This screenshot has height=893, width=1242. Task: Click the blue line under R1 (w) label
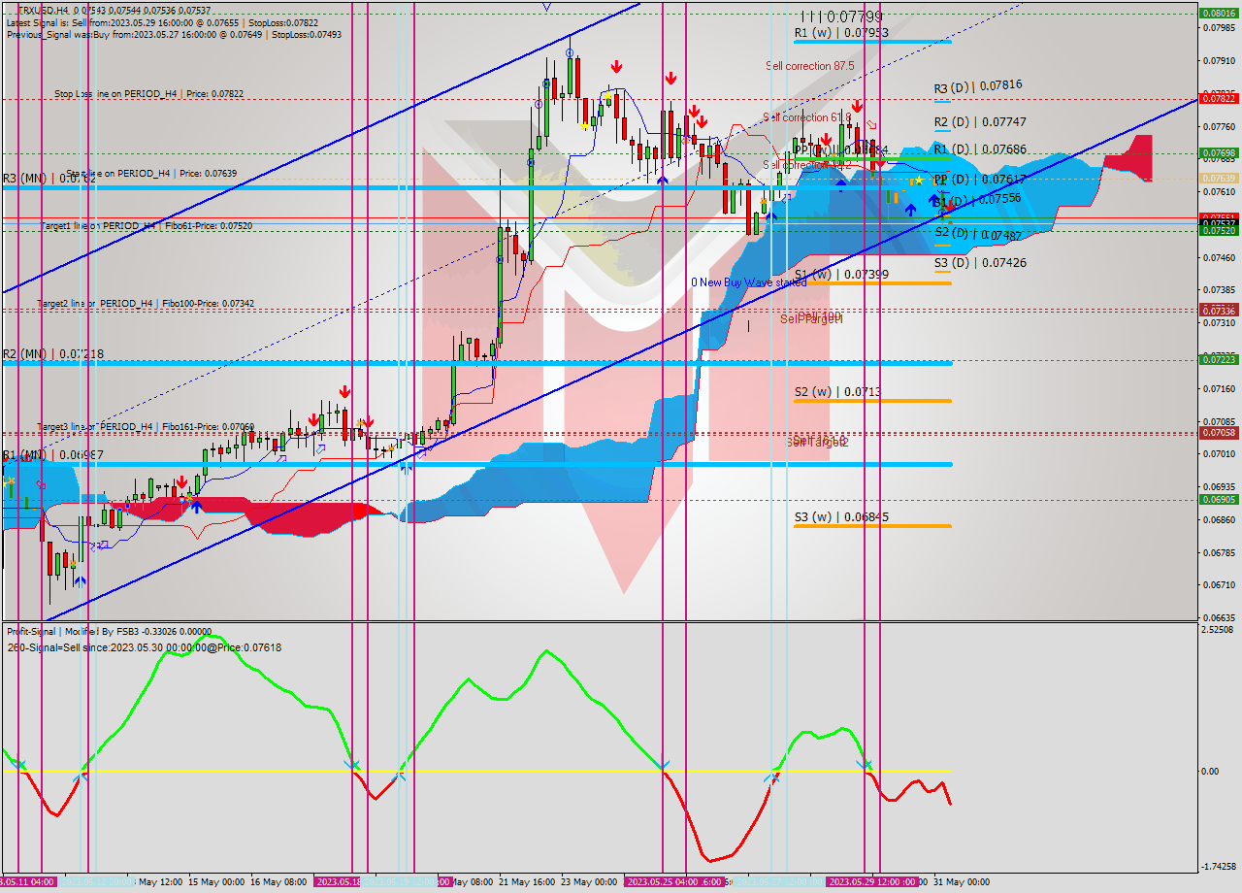[x=872, y=42]
